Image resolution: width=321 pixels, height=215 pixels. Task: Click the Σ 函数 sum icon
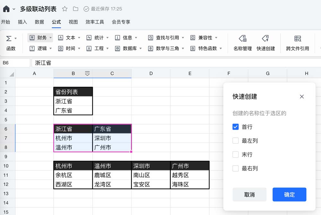(9, 39)
